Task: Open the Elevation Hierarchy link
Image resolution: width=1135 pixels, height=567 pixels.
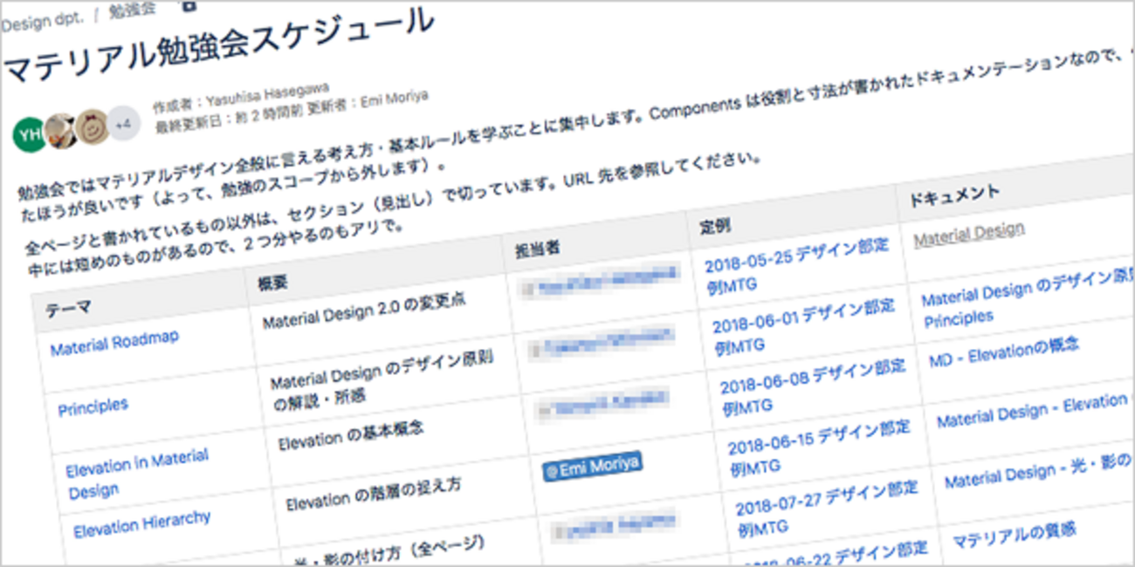Action: tap(142, 524)
